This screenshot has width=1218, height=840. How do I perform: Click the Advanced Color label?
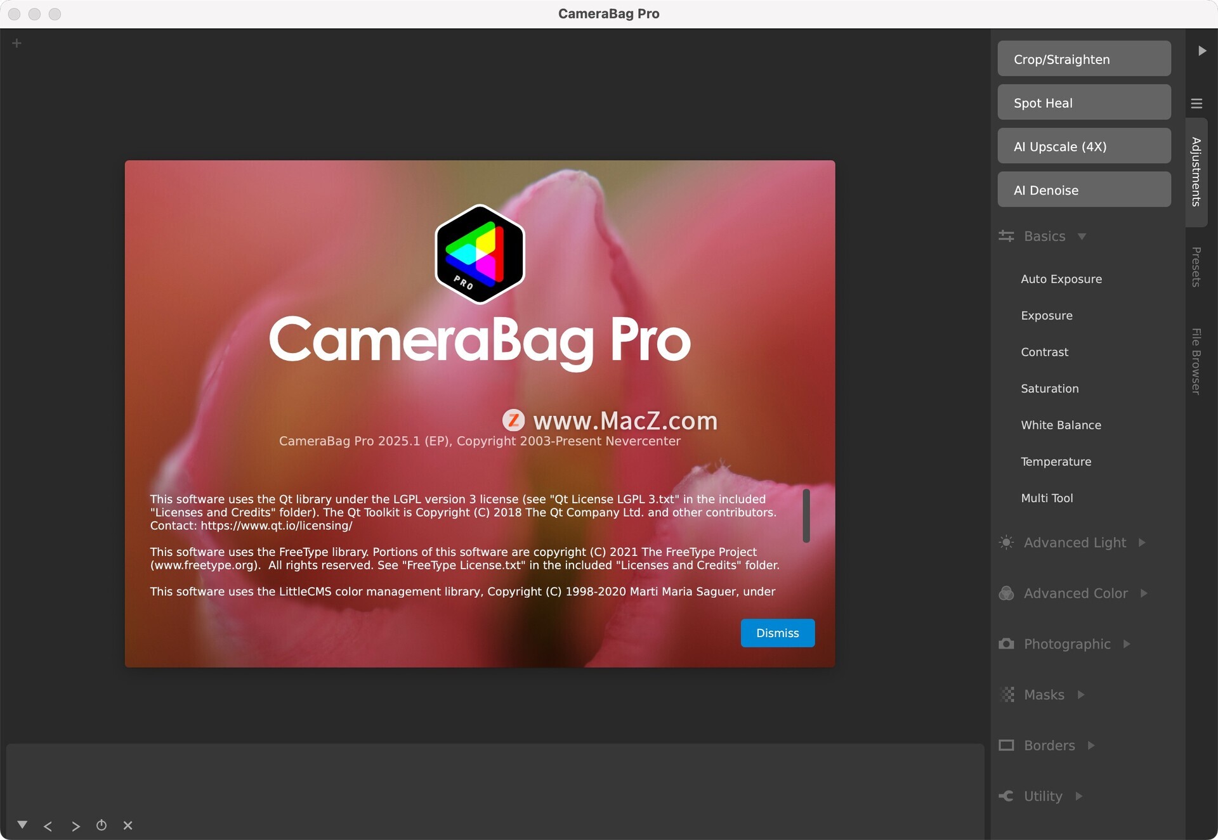tap(1075, 593)
